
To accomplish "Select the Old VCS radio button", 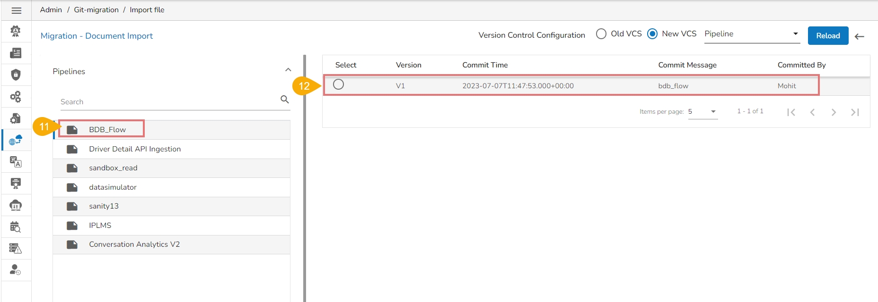I will pos(601,34).
